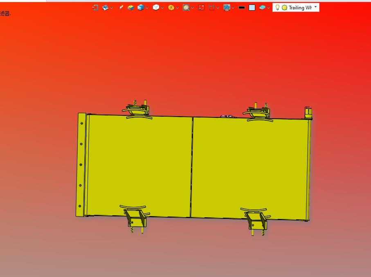Open the dropdown beside the white cube
The height and width of the screenshot is (277, 371).
162,8
